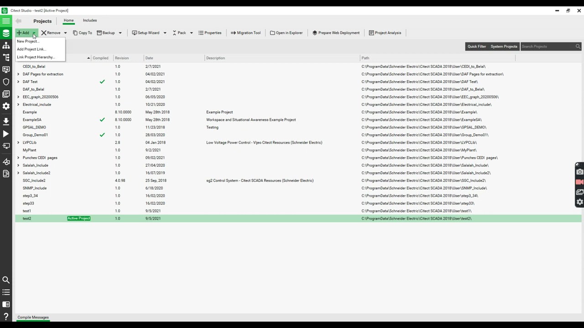Click the camera screenshot icon on right widget
The height and width of the screenshot is (328, 584).
[x=580, y=172]
